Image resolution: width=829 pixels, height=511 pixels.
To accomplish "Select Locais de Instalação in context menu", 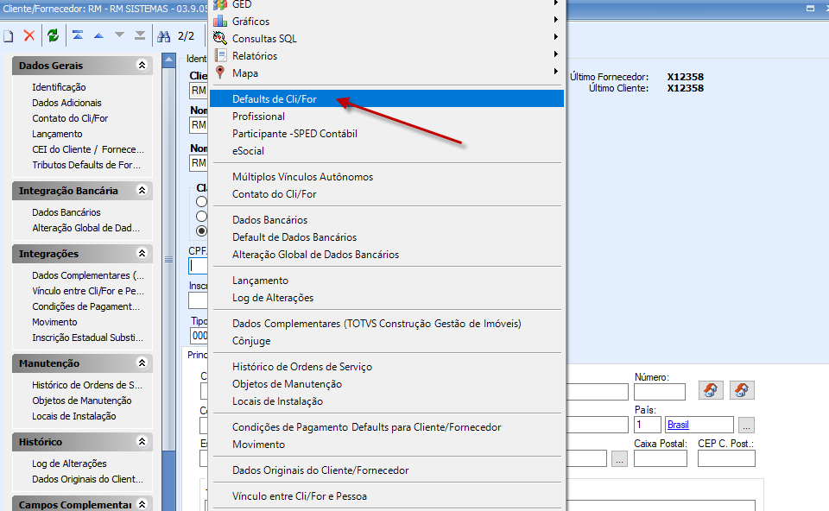I will tap(387, 401).
